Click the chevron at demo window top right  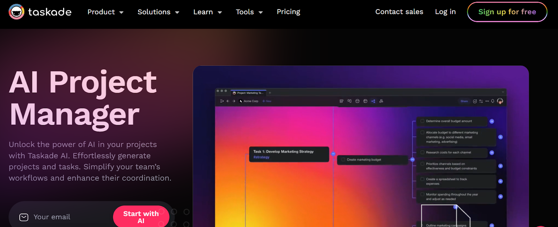[503, 92]
